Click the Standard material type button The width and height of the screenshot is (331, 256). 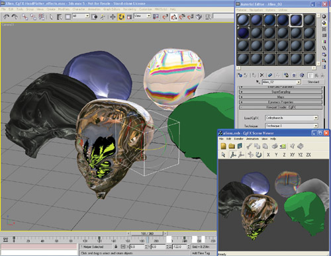313,82
